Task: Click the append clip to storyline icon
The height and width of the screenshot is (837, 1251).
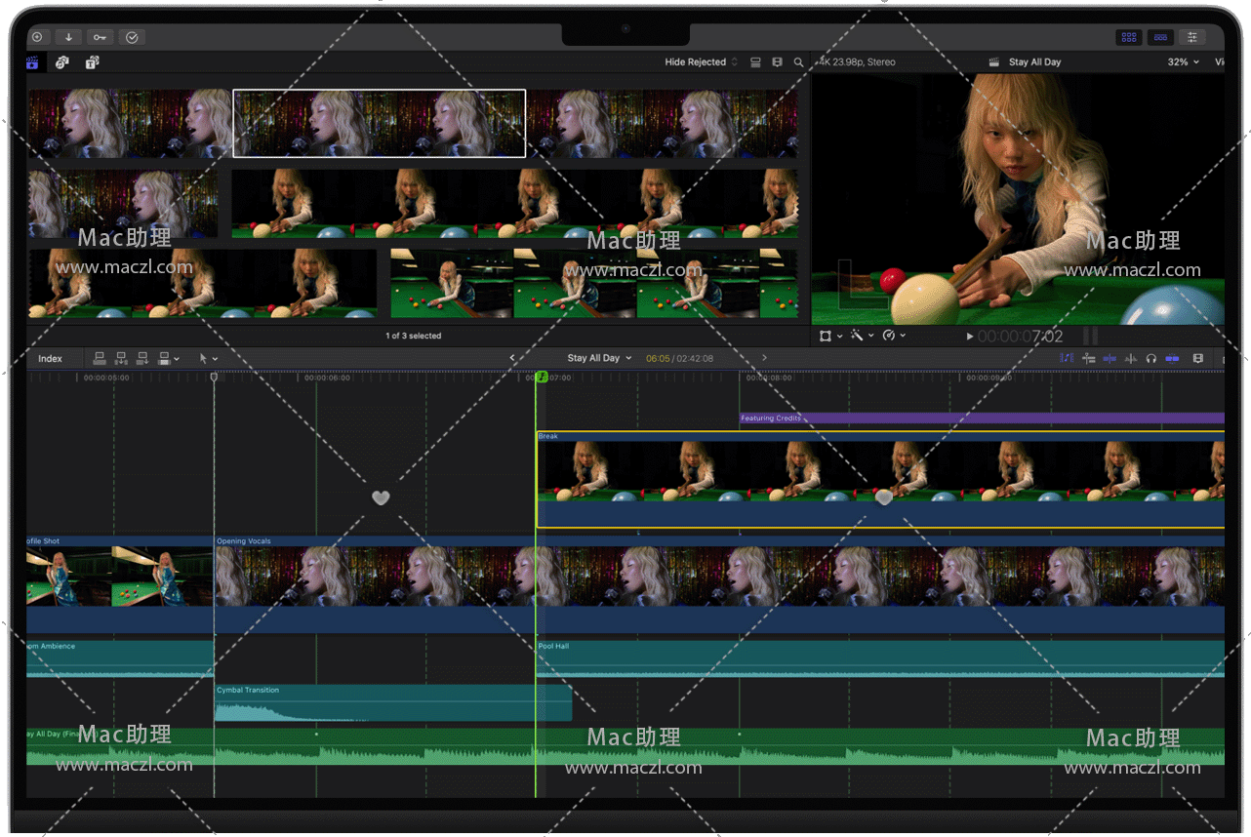Action: pos(142,359)
